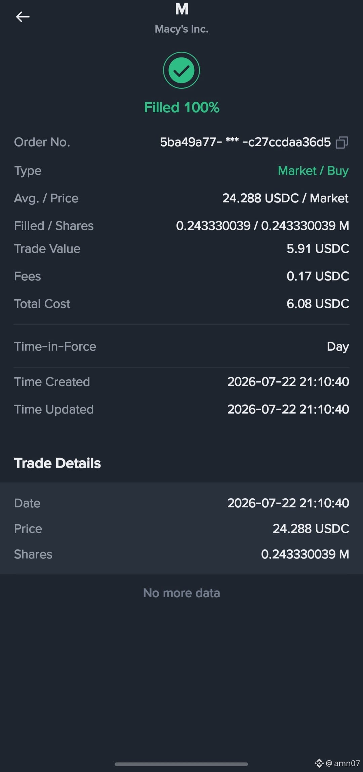The height and width of the screenshot is (772, 363).
Task: Tap the Total Cost 6.08 USDC value
Action: (x=318, y=304)
